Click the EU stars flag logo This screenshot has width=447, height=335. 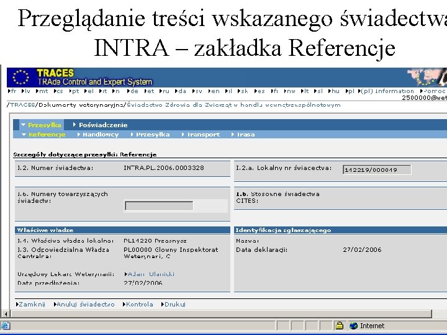click(20, 77)
